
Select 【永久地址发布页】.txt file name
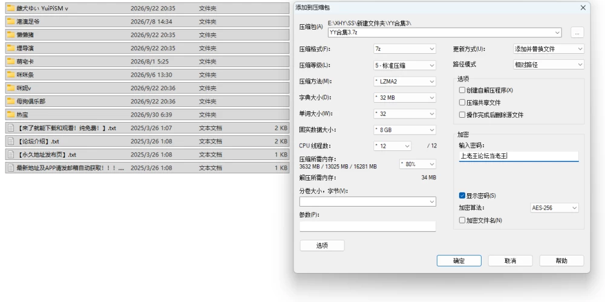(x=47, y=155)
